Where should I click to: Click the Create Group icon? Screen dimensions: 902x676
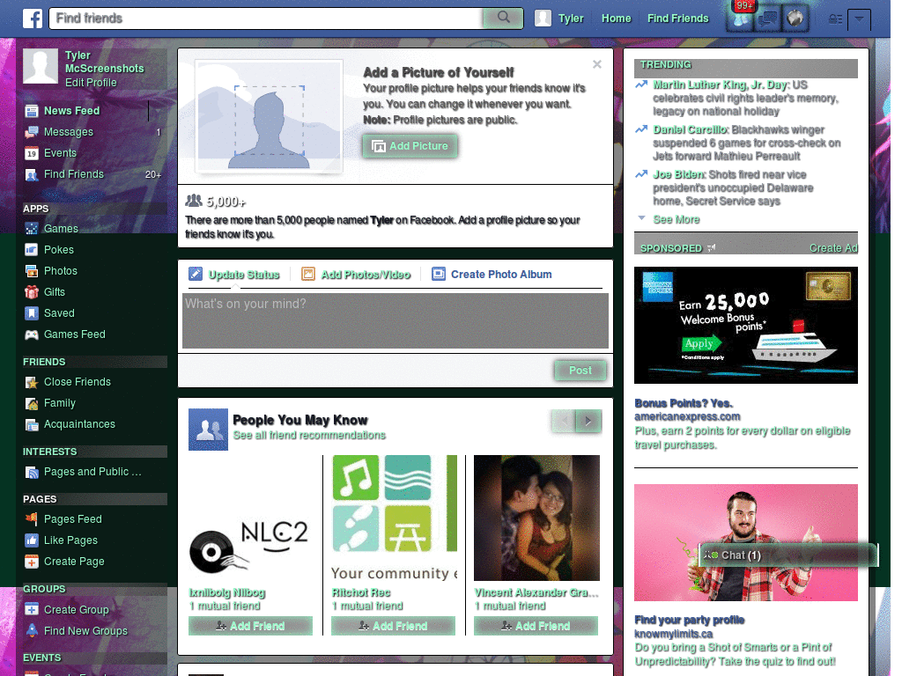[x=32, y=610]
